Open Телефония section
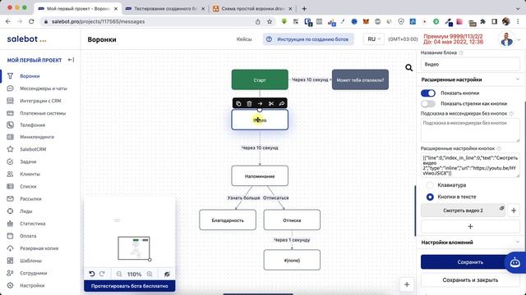 click(32, 125)
